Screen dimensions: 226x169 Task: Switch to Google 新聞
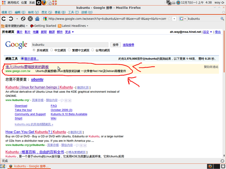coord(44,32)
